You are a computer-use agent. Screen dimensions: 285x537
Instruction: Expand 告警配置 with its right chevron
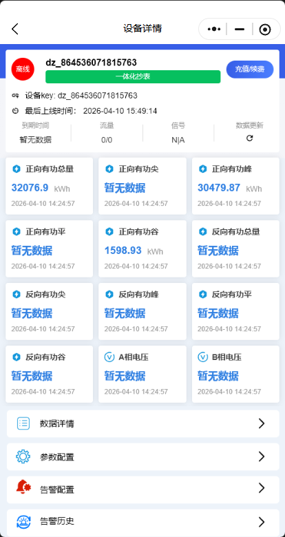coord(262,488)
